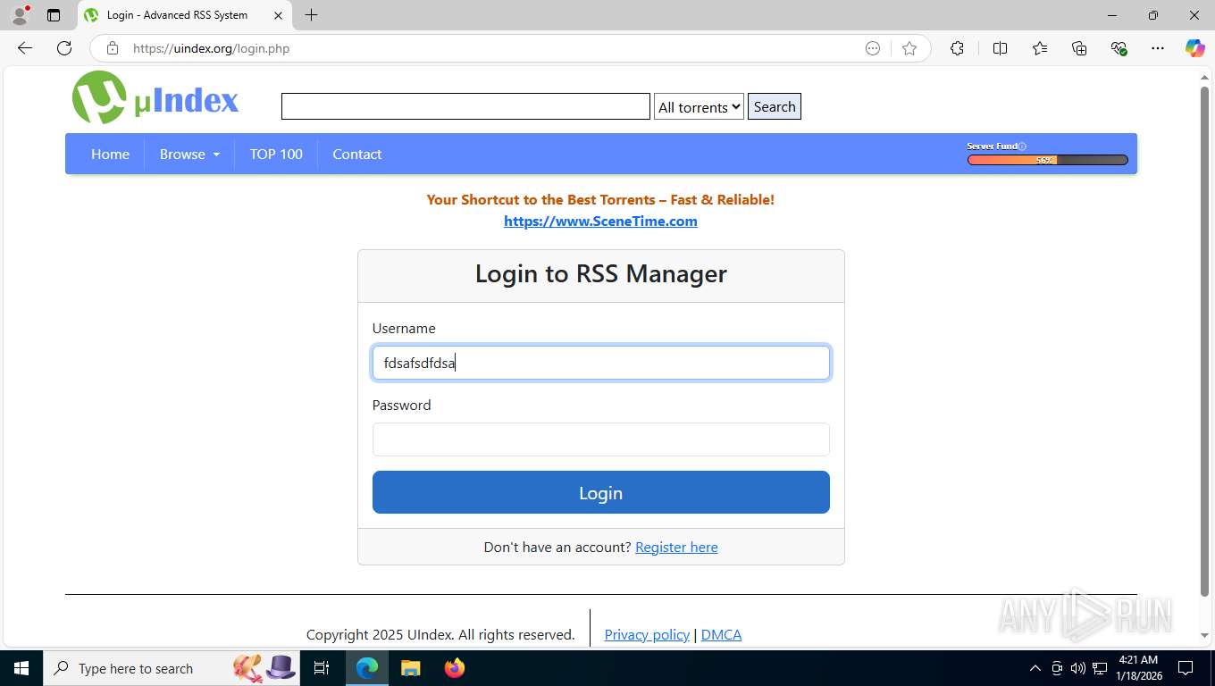Reload the page with refresh icon

point(64,48)
